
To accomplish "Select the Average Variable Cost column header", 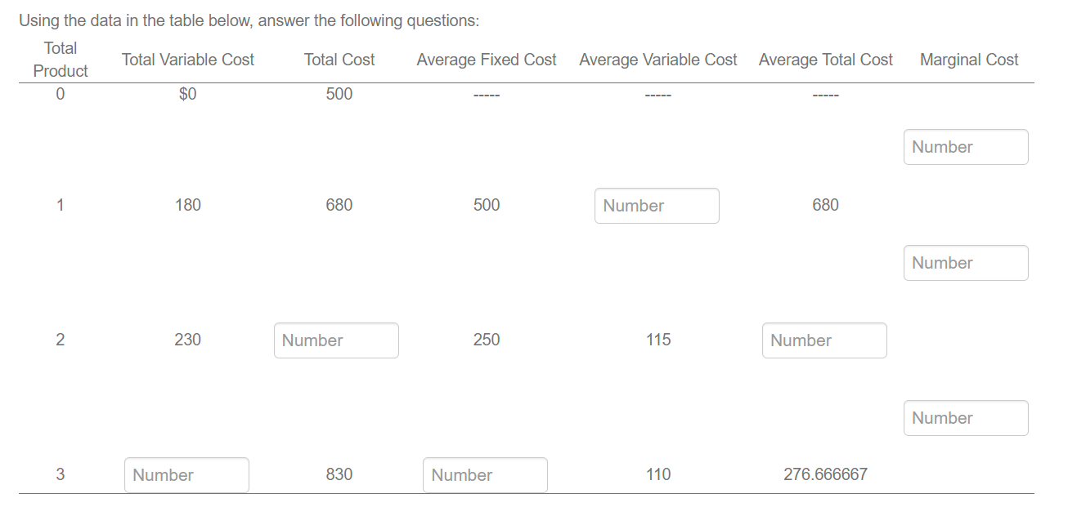I will [x=657, y=59].
